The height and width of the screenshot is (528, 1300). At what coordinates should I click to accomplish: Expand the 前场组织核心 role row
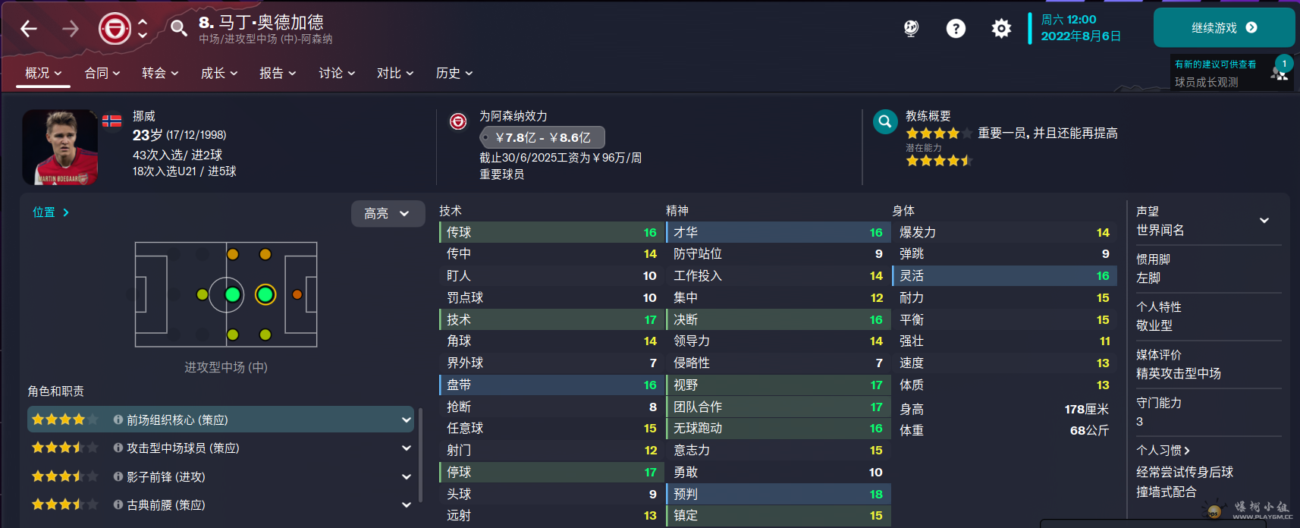(221, 420)
